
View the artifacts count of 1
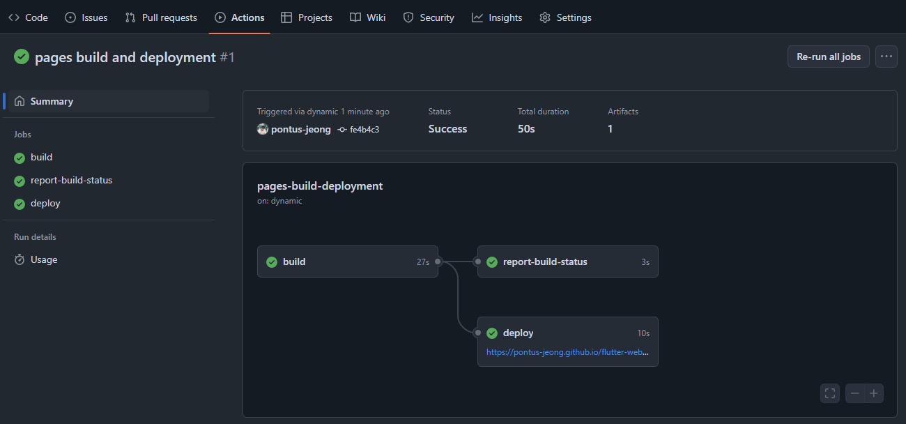[611, 129]
